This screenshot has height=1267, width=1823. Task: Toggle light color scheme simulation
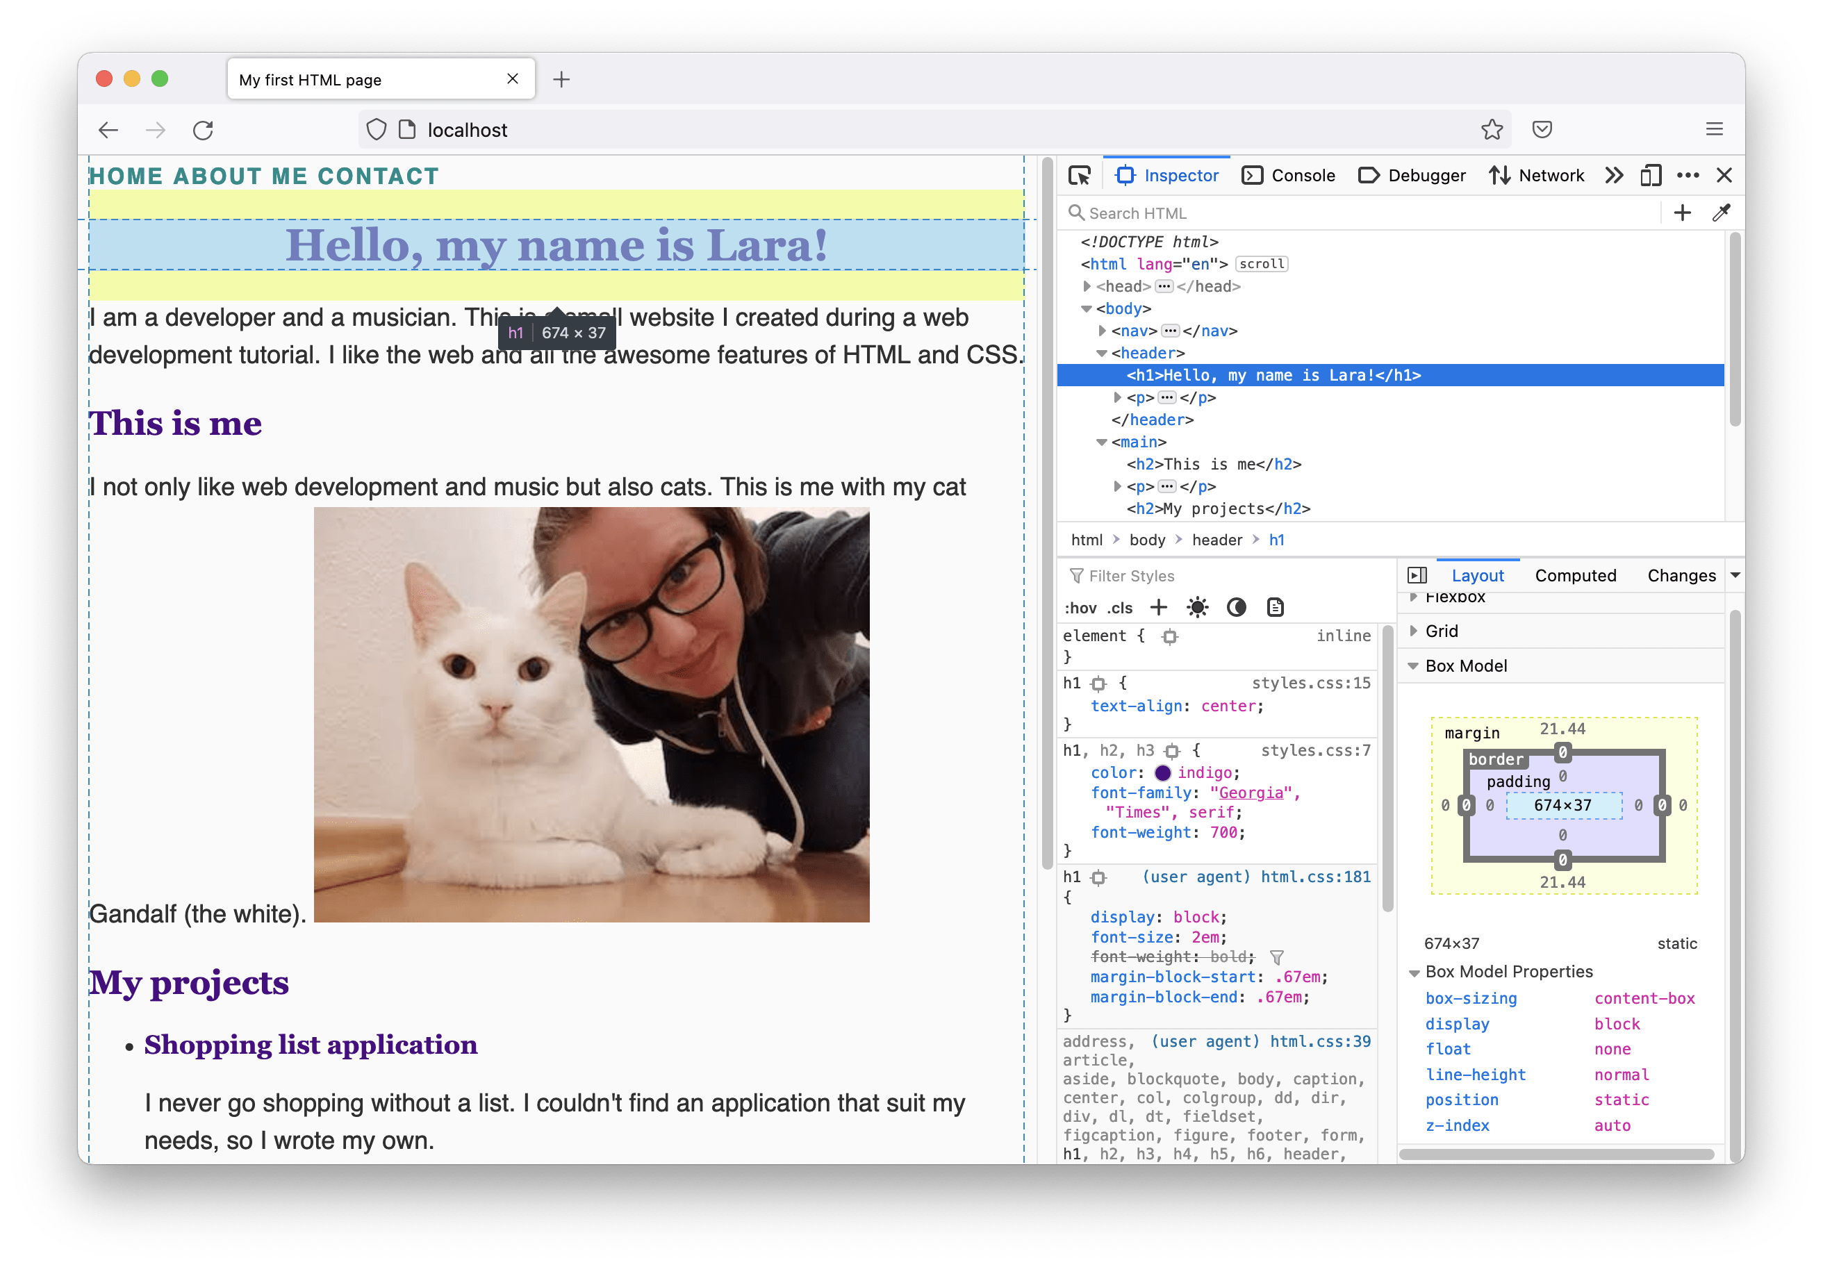coord(1196,607)
